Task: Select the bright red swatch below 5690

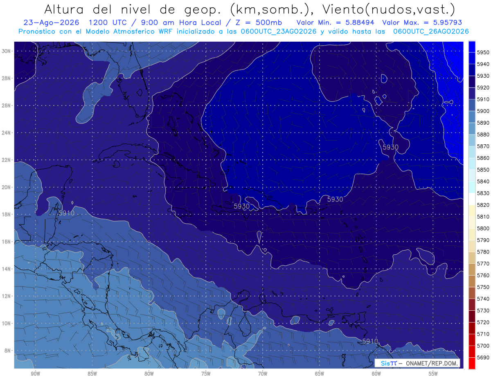Action: coord(472,363)
